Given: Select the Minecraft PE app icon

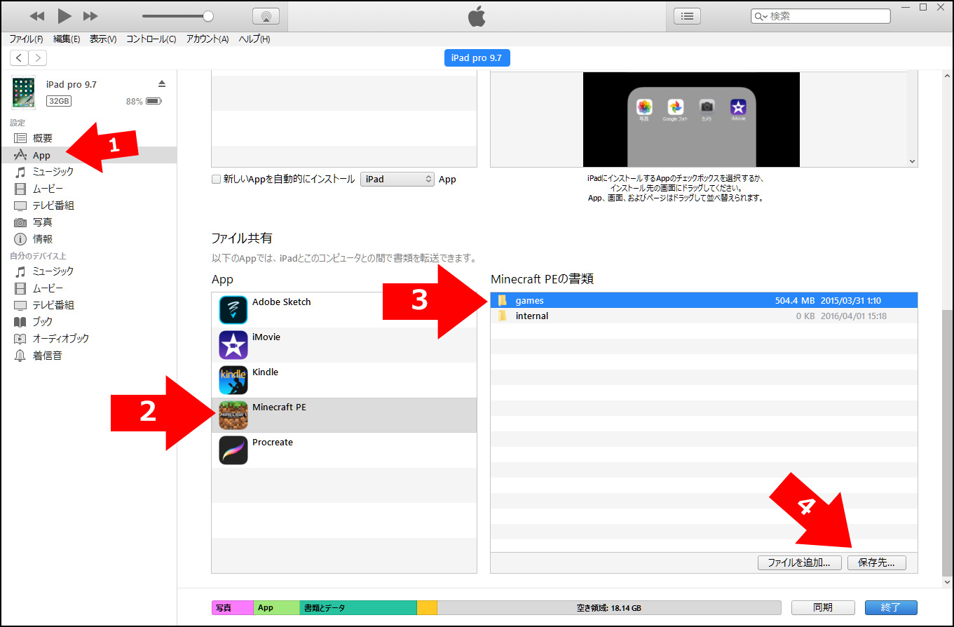Looking at the screenshot, I should [x=233, y=414].
